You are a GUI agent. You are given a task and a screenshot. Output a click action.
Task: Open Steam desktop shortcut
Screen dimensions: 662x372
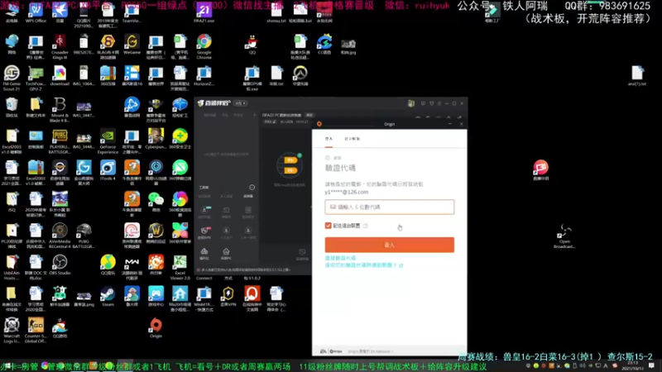coord(108,297)
